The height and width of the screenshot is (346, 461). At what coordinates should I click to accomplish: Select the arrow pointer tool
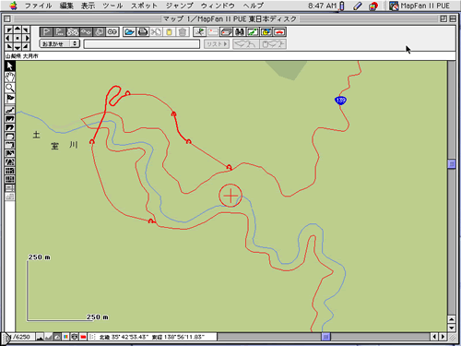(10, 66)
